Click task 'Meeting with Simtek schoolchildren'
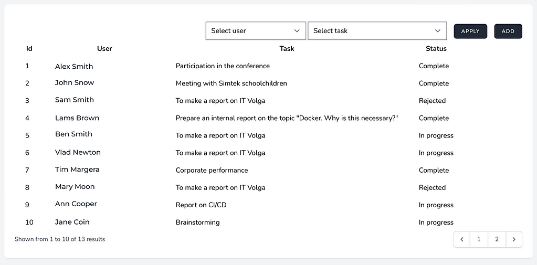 [231, 83]
